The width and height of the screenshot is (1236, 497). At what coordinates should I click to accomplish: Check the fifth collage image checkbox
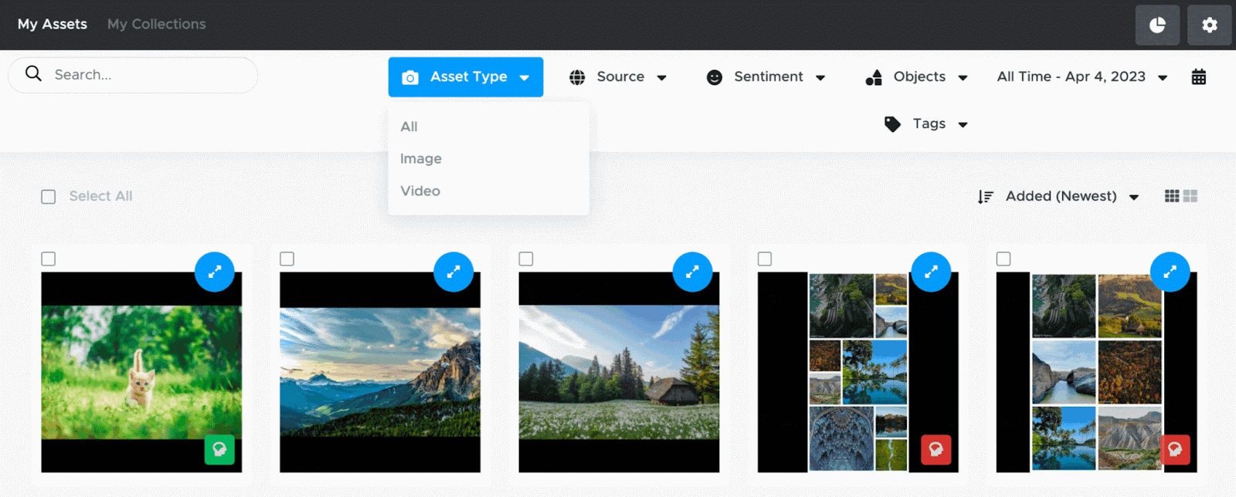(1003, 259)
